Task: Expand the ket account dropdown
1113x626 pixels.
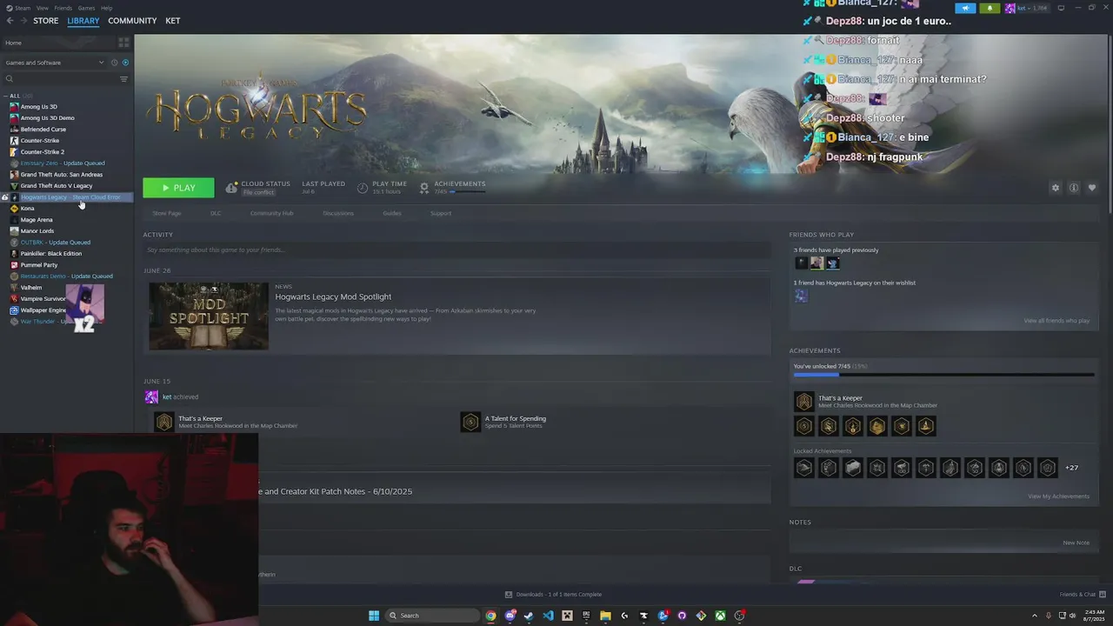Action: 1026,8
